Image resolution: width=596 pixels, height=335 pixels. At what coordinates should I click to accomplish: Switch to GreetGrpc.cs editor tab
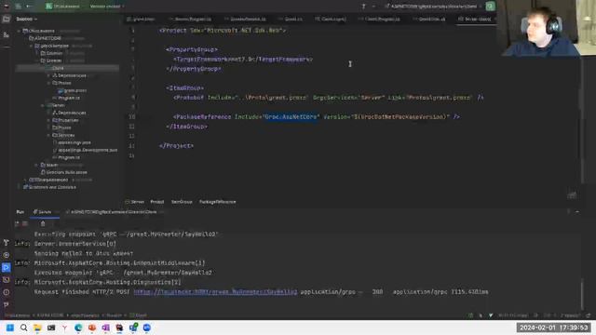click(428, 19)
